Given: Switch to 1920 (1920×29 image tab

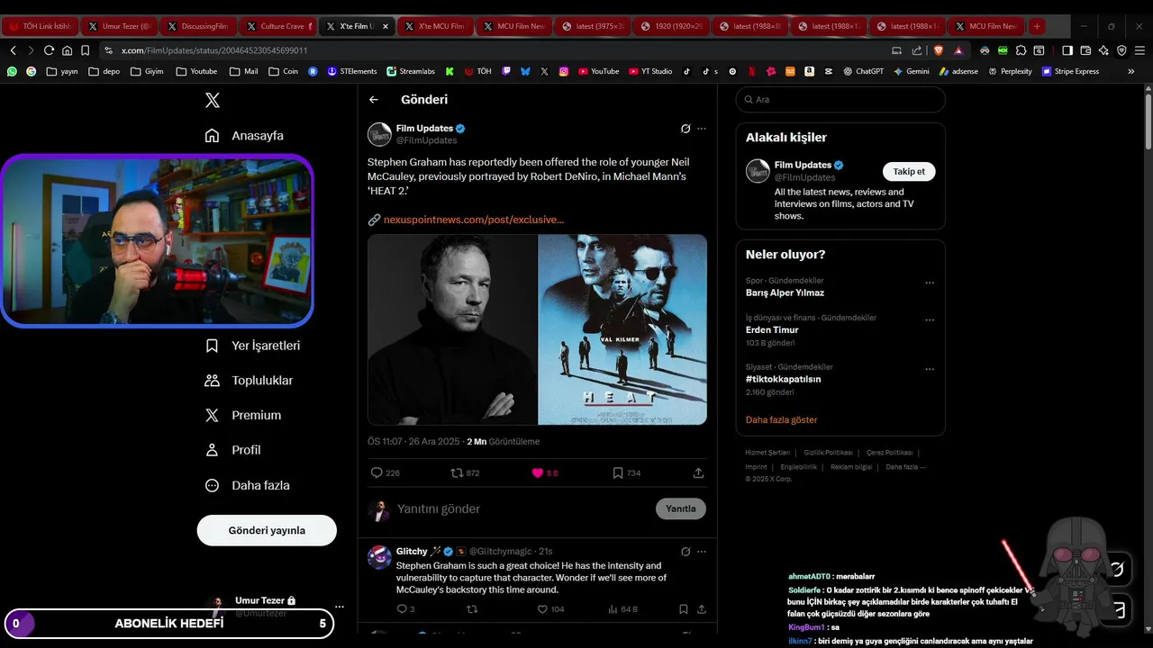Looking at the screenshot, I should pyautogui.click(x=670, y=26).
